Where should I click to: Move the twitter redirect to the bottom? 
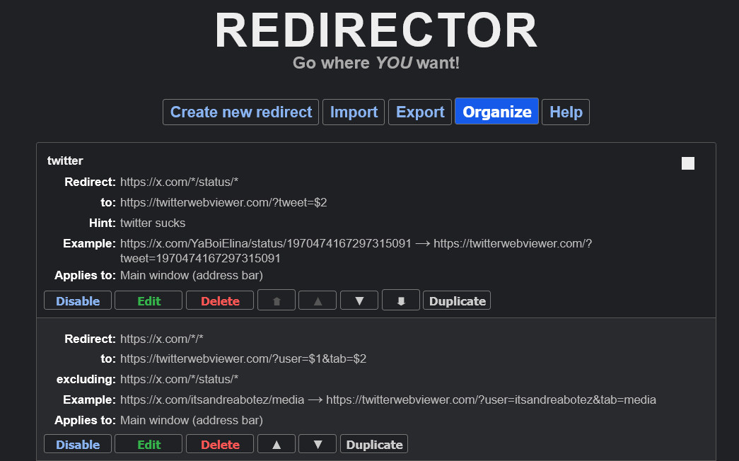click(400, 300)
